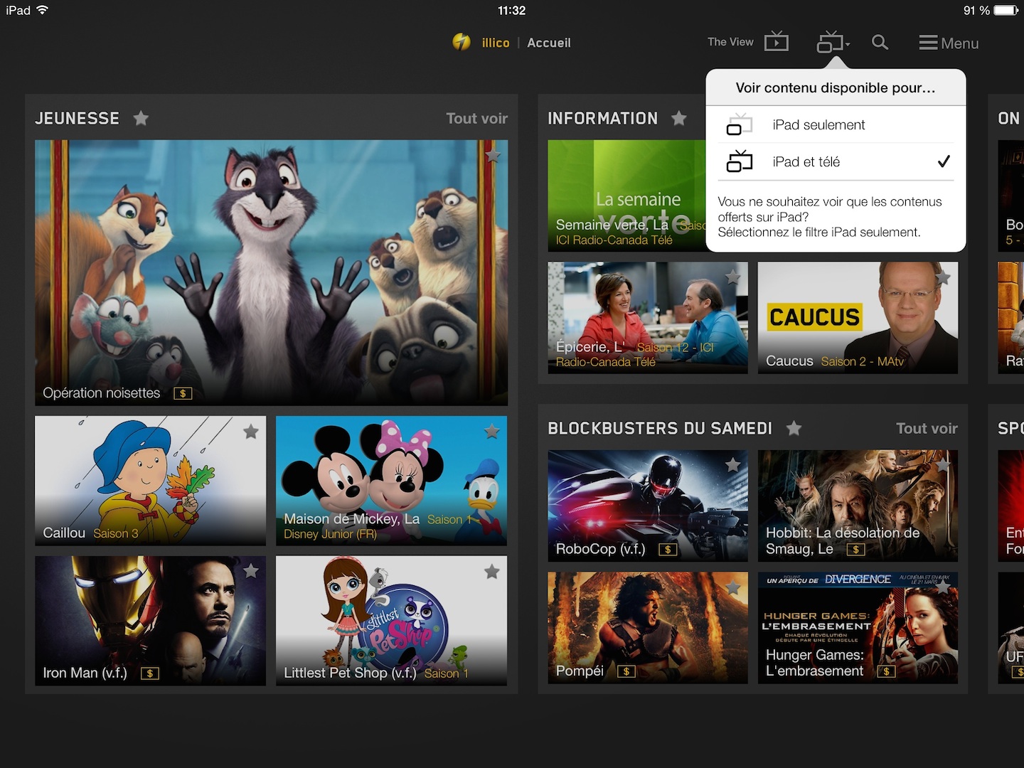The height and width of the screenshot is (768, 1024).
Task: Click Tout voir in Jeunesse
Action: [476, 118]
